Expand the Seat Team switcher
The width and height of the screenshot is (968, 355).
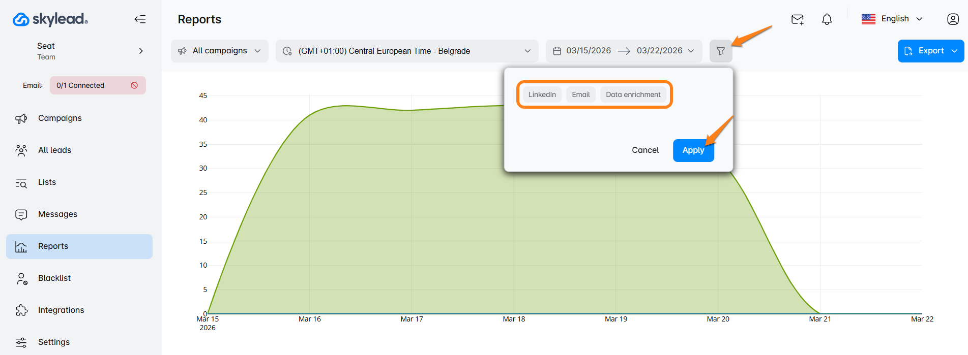pyautogui.click(x=141, y=51)
